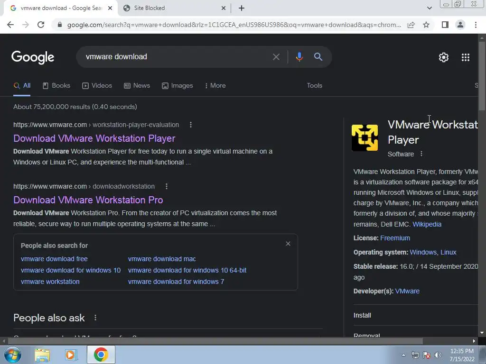
Task: Start voice search with the microphone icon
Action: coord(299,57)
